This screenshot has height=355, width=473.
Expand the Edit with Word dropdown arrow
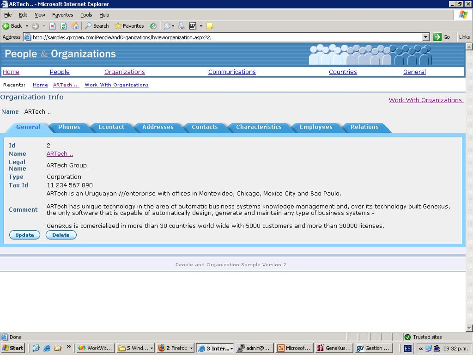pyautogui.click(x=201, y=26)
